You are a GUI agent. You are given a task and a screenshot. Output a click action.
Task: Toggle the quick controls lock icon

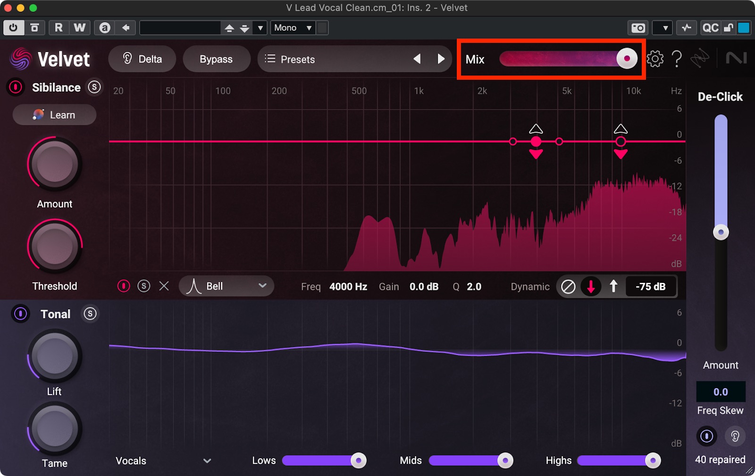729,28
